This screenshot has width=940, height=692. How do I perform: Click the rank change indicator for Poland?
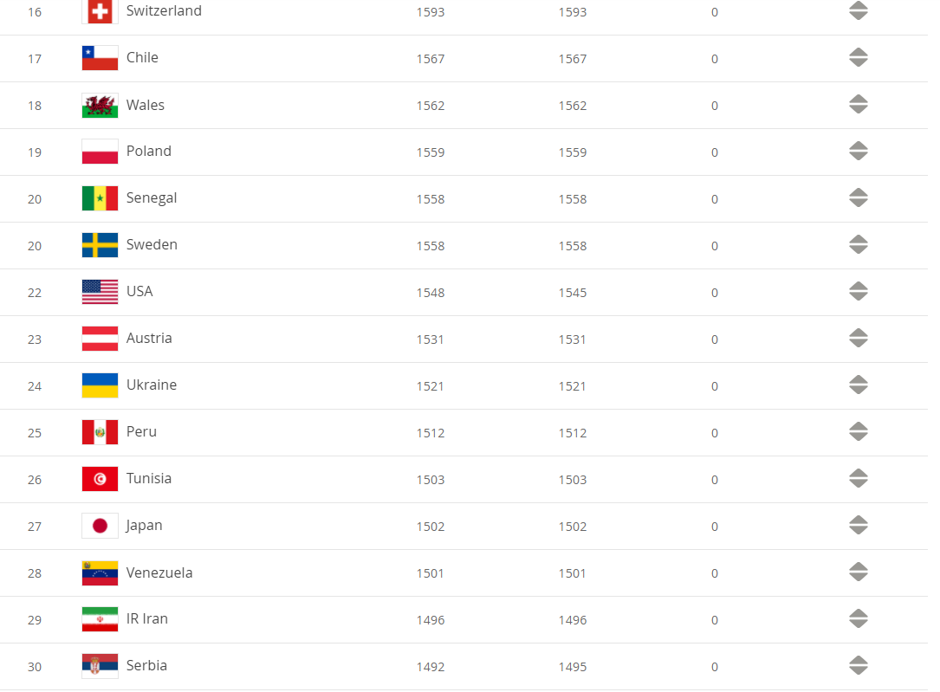858,151
